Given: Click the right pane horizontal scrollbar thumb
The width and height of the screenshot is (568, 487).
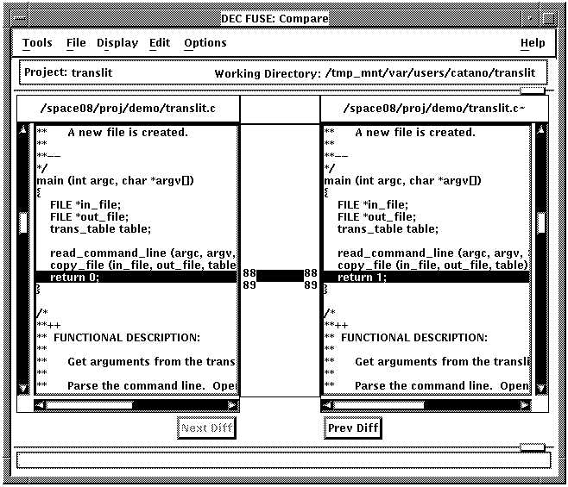Looking at the screenshot, I should point(378,404).
